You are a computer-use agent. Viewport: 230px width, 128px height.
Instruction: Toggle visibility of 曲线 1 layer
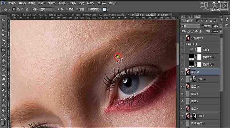(182, 50)
